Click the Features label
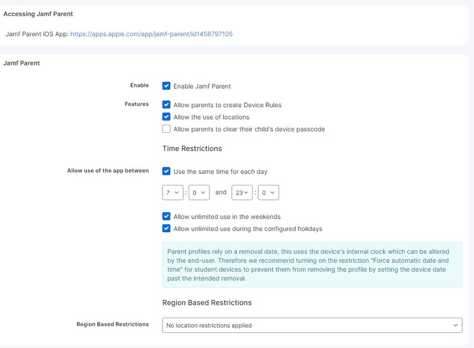474x348 pixels. point(137,104)
